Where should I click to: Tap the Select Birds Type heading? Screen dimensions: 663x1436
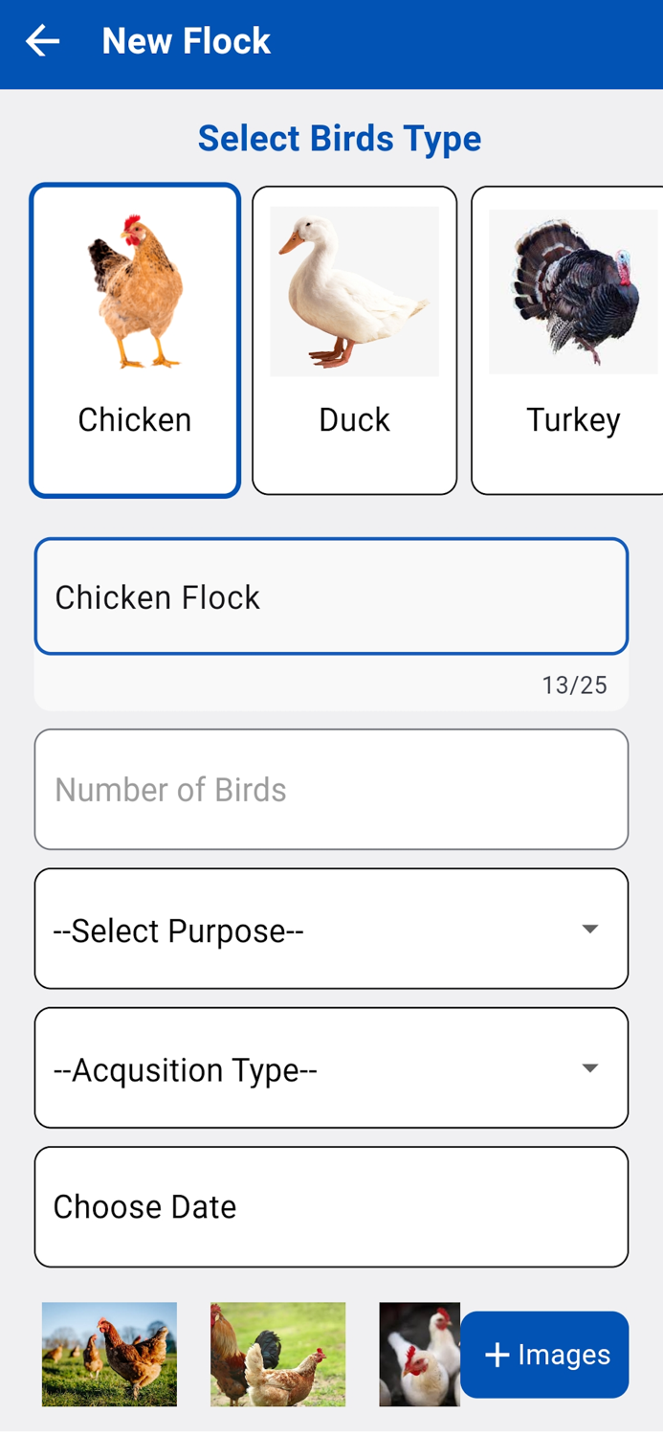[x=339, y=138]
